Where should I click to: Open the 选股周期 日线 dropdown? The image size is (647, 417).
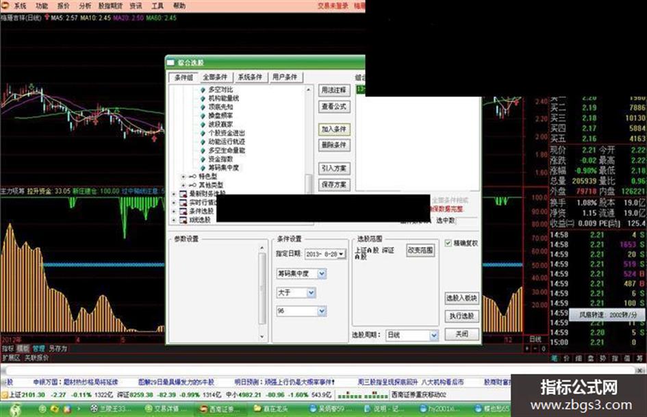click(x=433, y=336)
